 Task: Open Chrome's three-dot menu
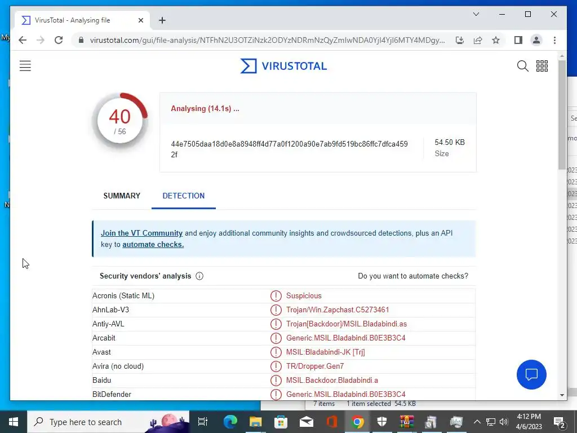pyautogui.click(x=554, y=40)
